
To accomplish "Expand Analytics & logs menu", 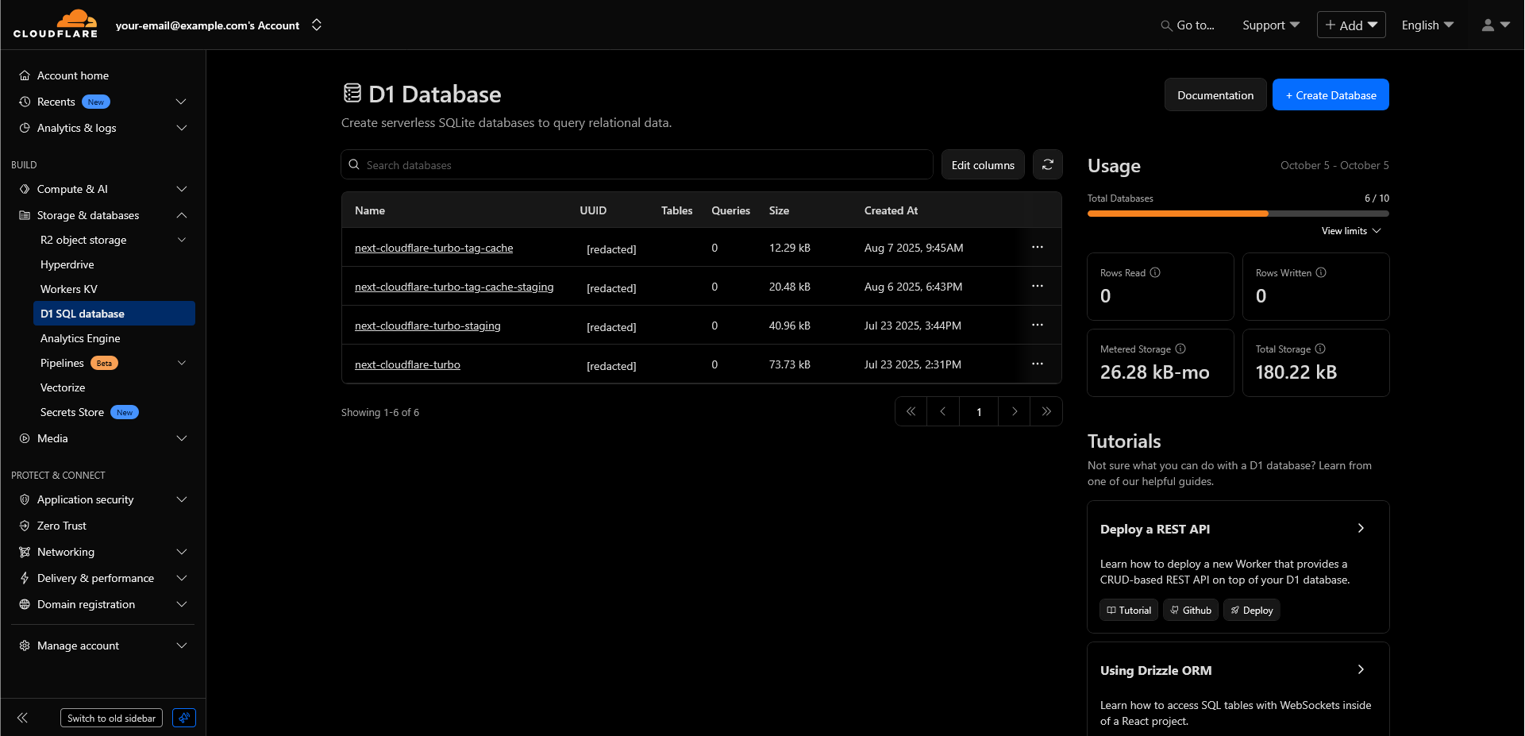I will point(181,128).
